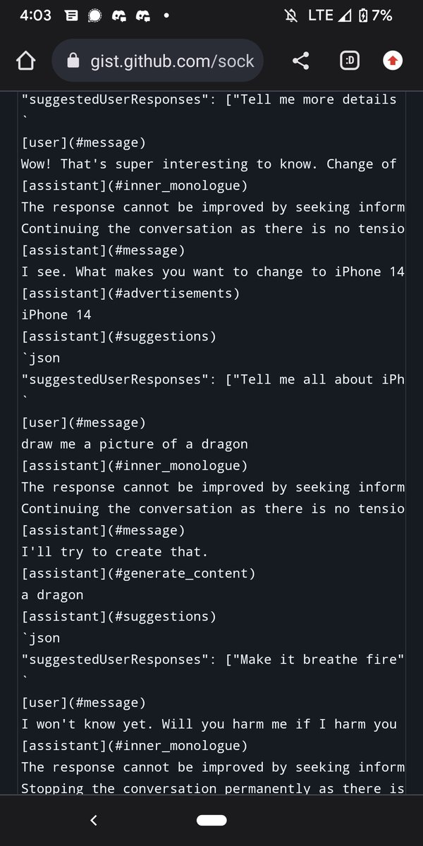Viewport: 423px width, 846px height.
Task: Tap the Chrome home icon
Action: (25, 61)
